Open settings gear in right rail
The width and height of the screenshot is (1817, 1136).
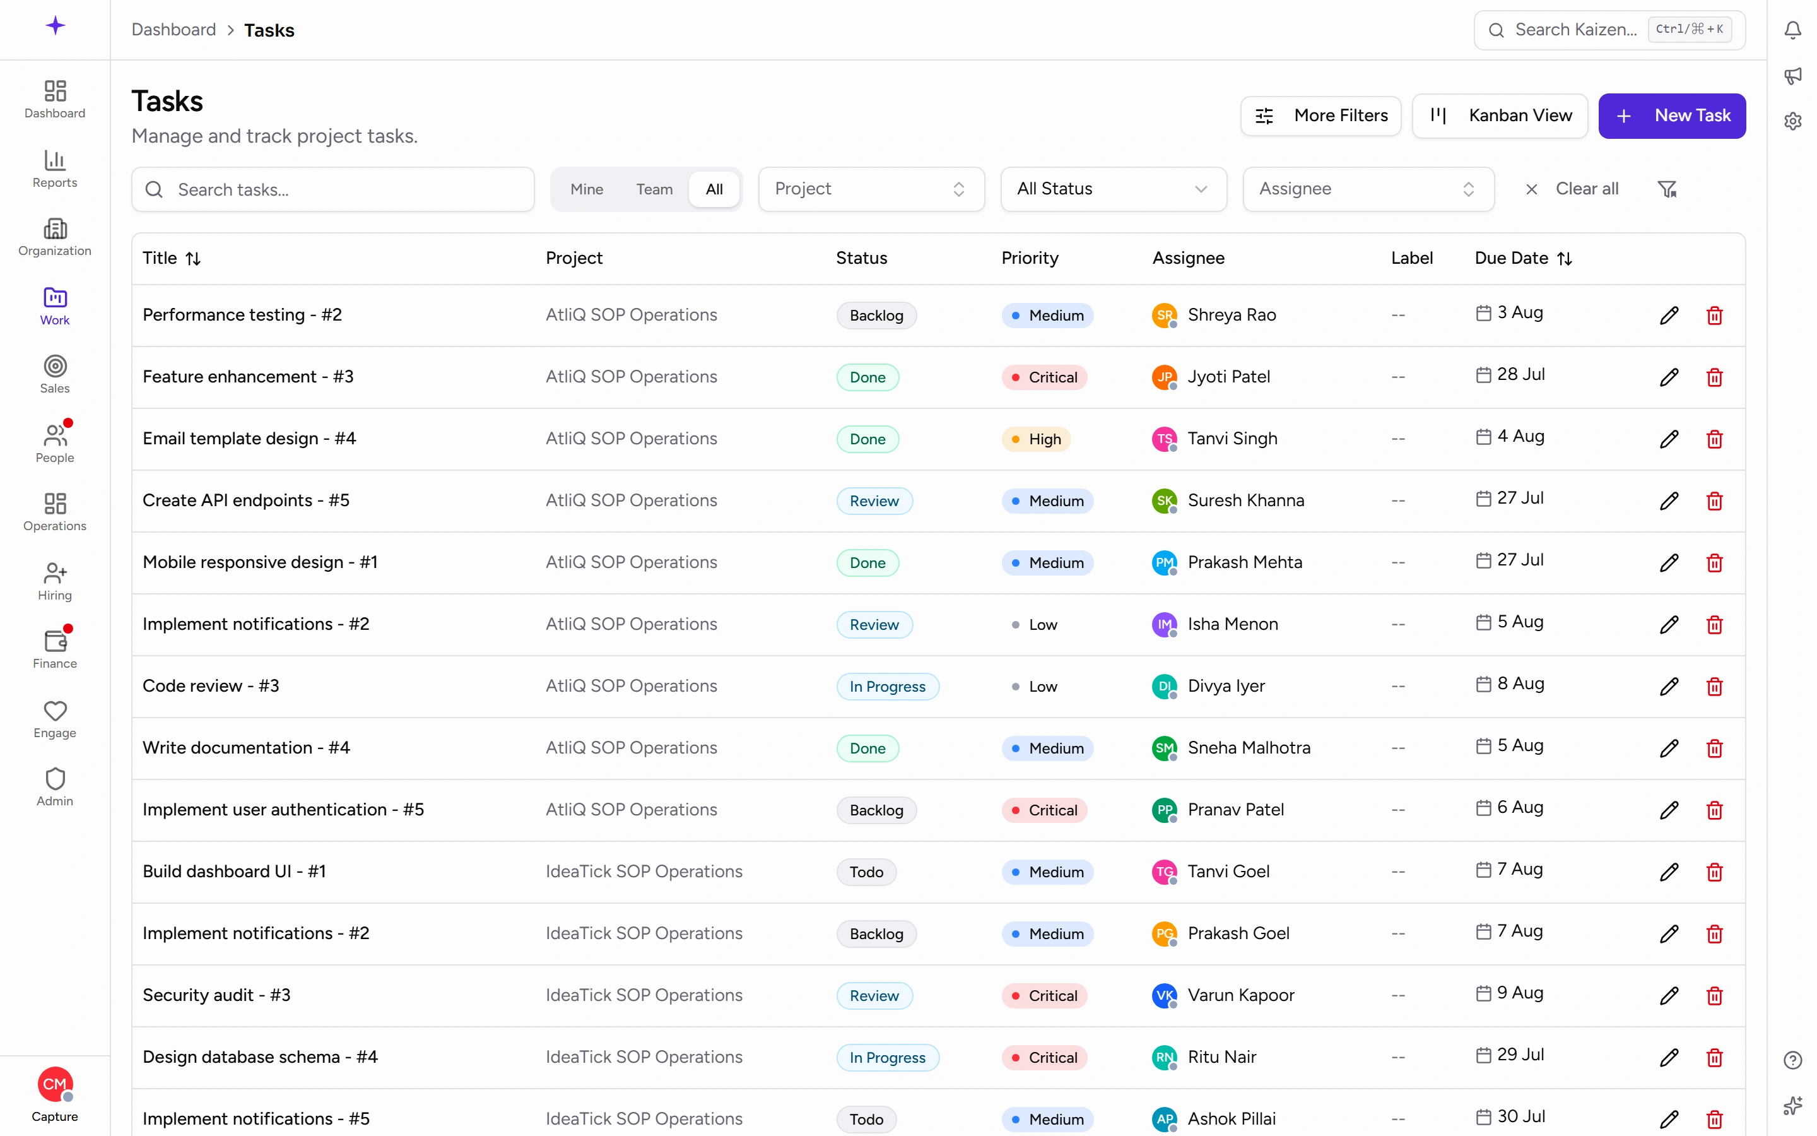click(x=1793, y=121)
